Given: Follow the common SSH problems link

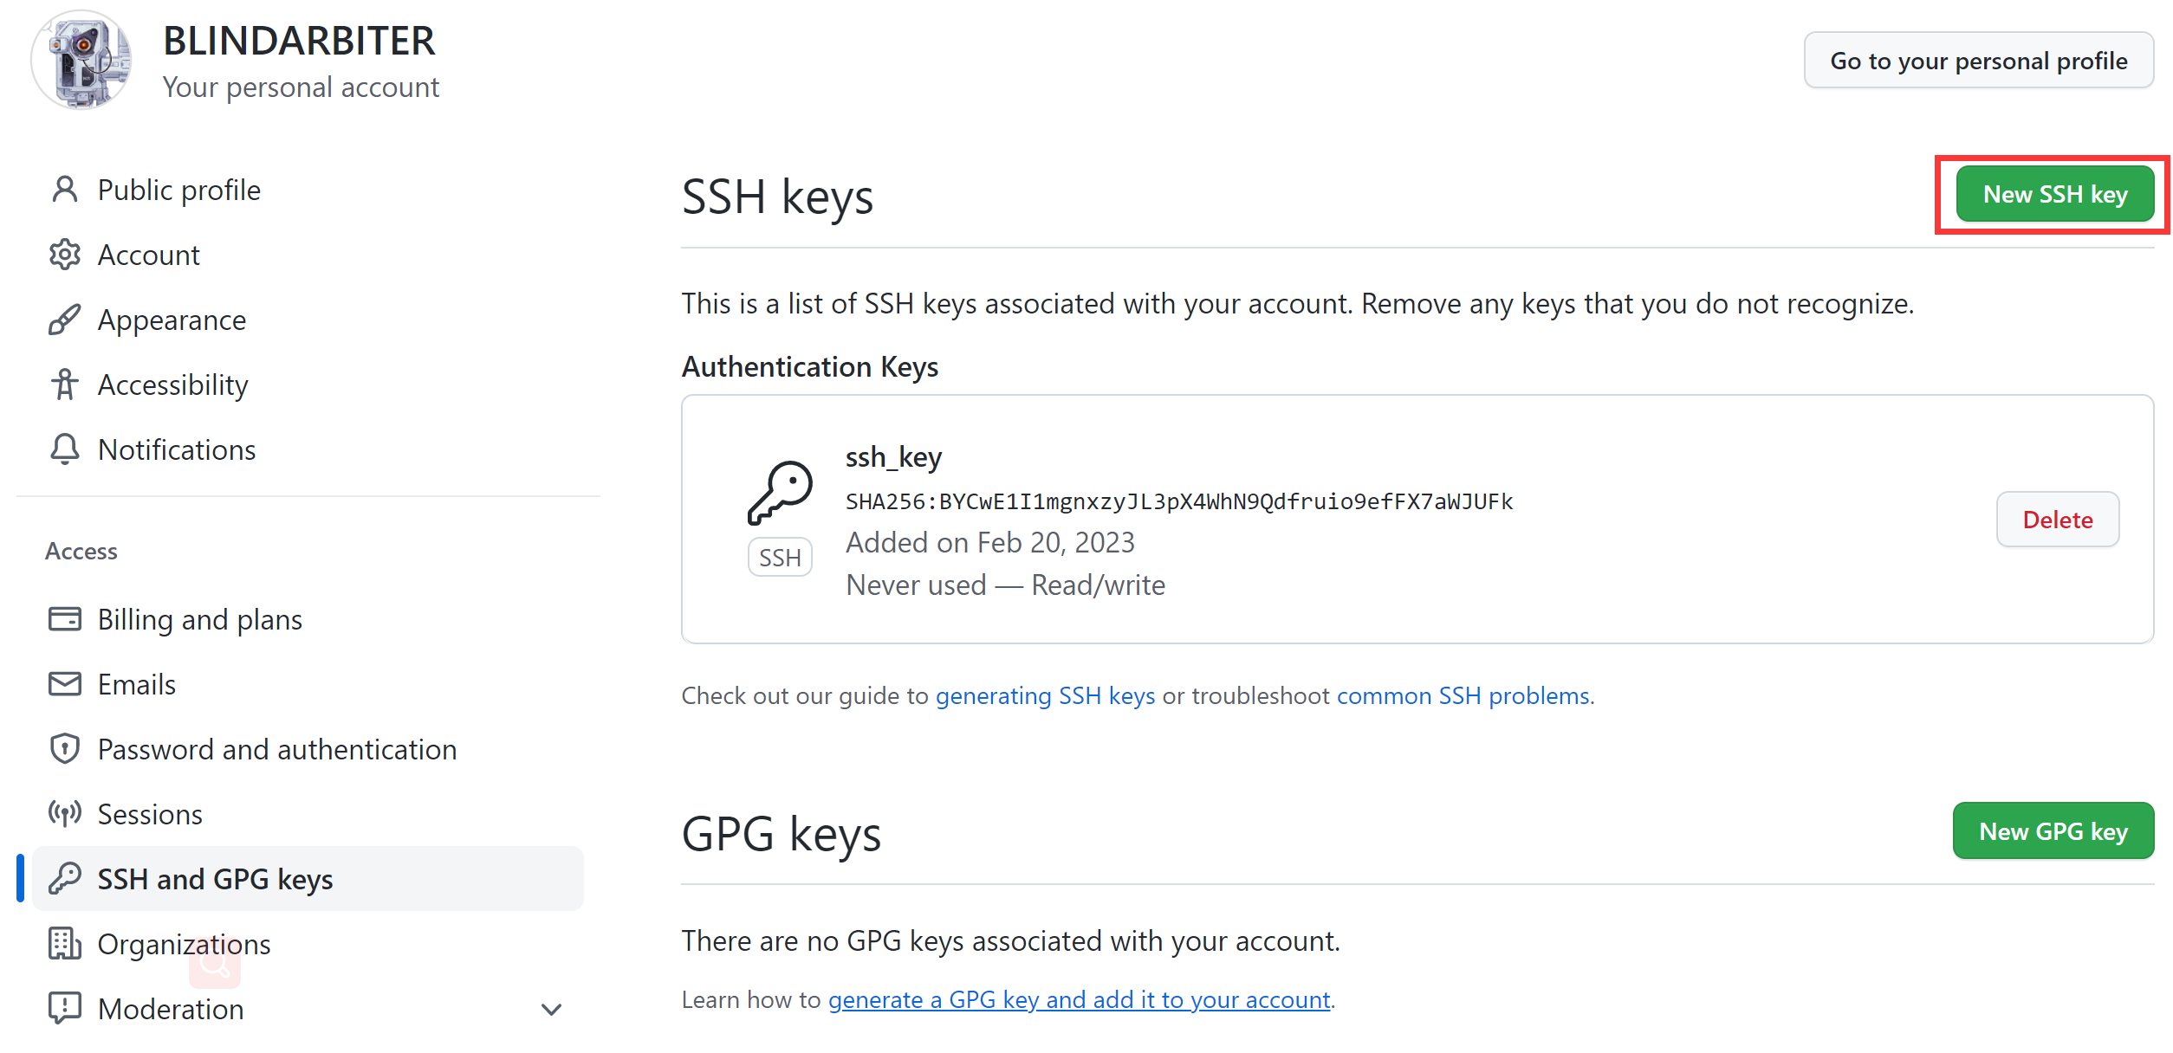Looking at the screenshot, I should tap(1463, 696).
